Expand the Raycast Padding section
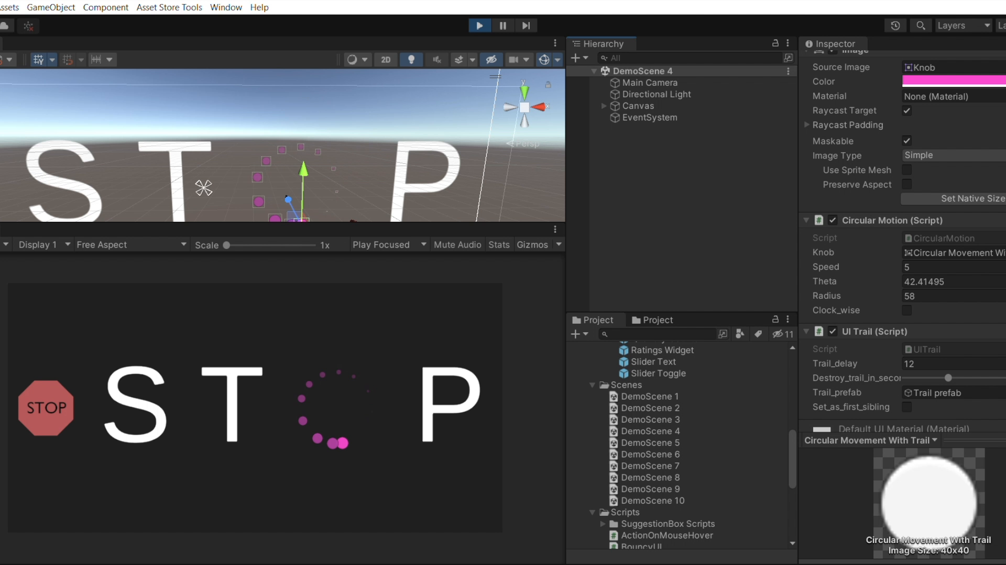 [x=807, y=125]
